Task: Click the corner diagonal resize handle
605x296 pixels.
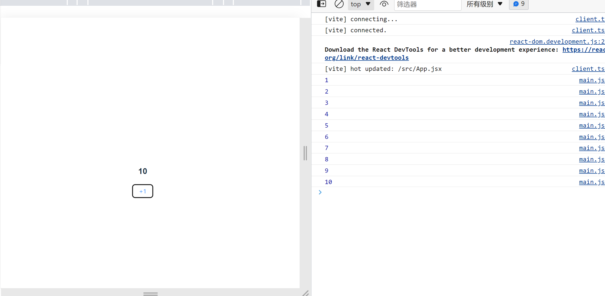Action: point(305,293)
